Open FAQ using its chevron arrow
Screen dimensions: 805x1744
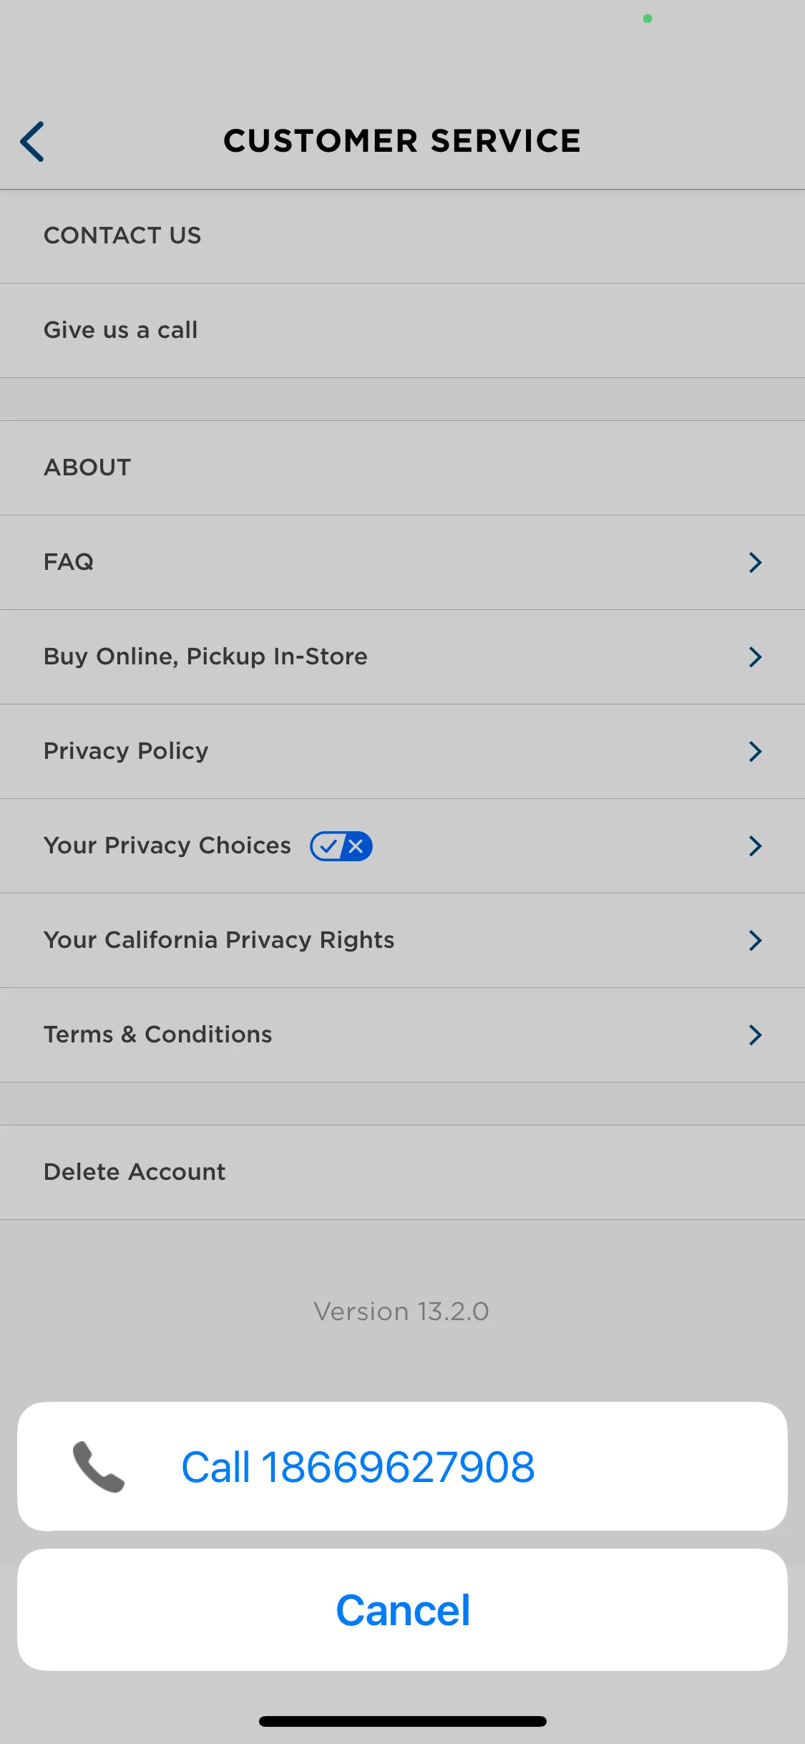755,562
